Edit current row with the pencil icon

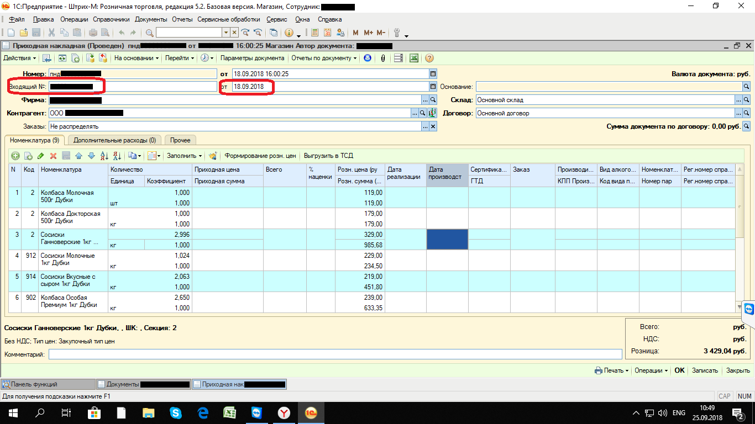41,156
